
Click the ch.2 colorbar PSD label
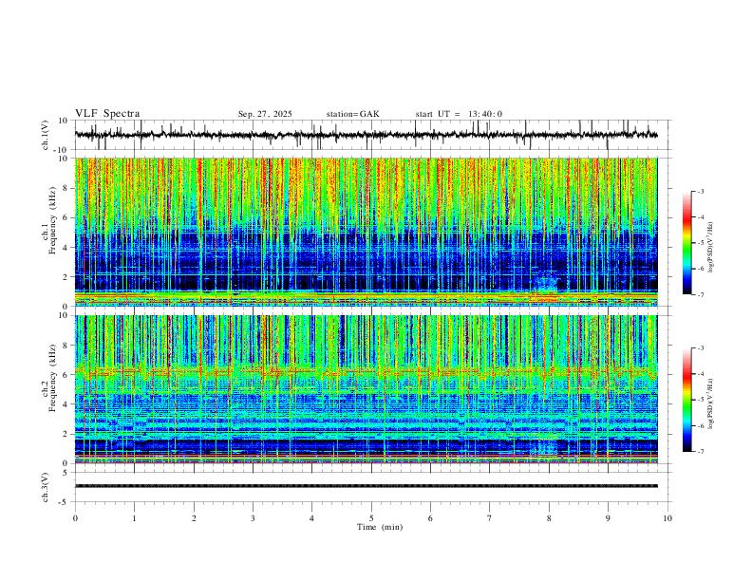point(710,403)
